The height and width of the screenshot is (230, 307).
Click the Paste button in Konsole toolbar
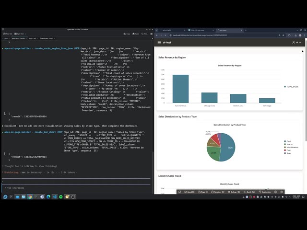tap(136, 34)
